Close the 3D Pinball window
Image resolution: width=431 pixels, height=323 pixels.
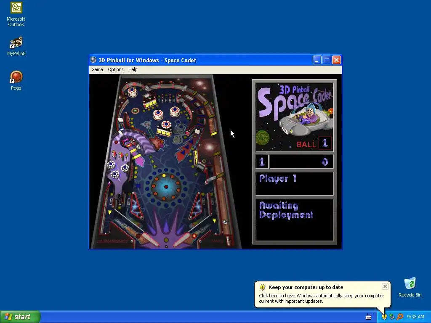[336, 60]
